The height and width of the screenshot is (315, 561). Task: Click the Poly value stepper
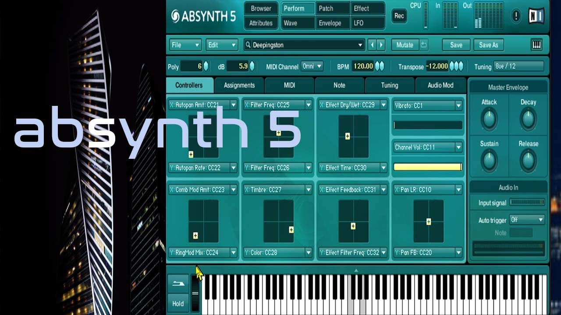tap(206, 66)
